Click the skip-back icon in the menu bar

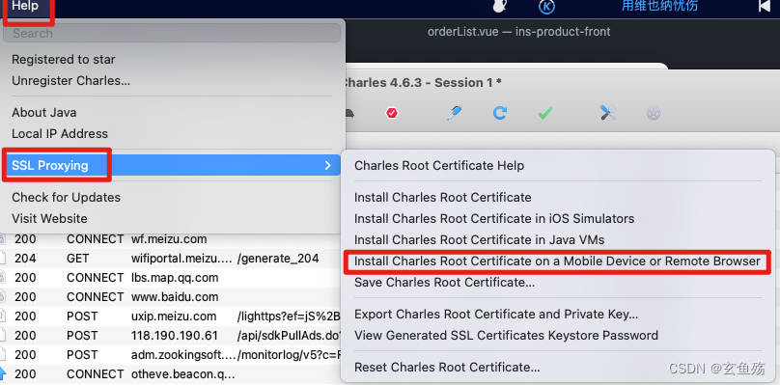765,6
